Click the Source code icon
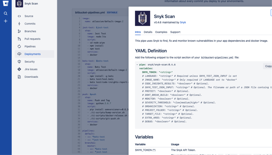Screen dimensions: 272x155 [x=19, y=16]
